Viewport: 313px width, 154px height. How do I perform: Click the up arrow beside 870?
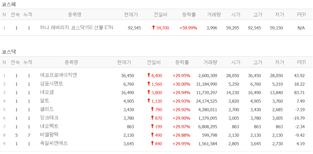152,118
